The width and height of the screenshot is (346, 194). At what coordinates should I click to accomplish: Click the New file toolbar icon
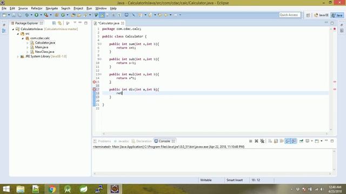(x=4, y=15)
